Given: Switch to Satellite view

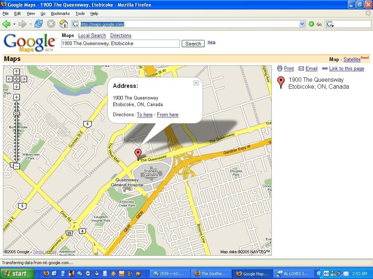Looking at the screenshot, I should click(352, 59).
